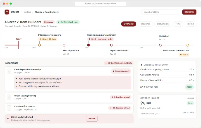
Task: Click the Nov 4 · 12 days chip
Action: pyautogui.click(x=48, y=39)
